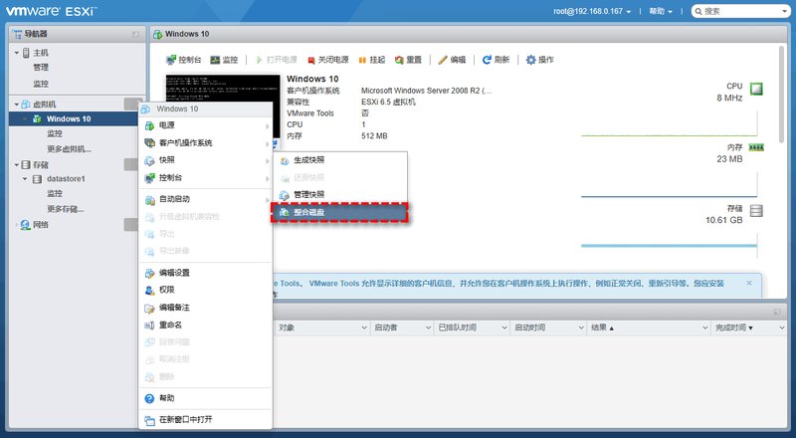This screenshot has width=796, height=438.
Task: Select Windows 10 VM in navigator
Action: tap(73, 118)
